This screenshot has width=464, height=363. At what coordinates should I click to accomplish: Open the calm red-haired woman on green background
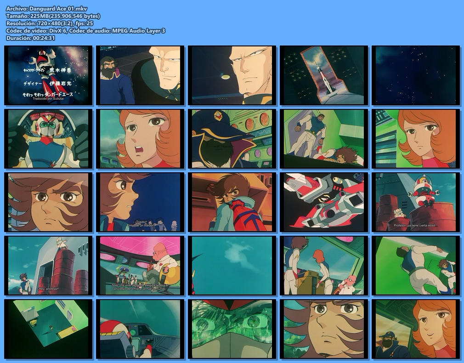pyautogui.click(x=416, y=139)
